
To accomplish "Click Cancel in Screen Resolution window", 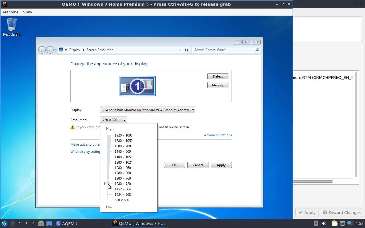I will coord(198,165).
